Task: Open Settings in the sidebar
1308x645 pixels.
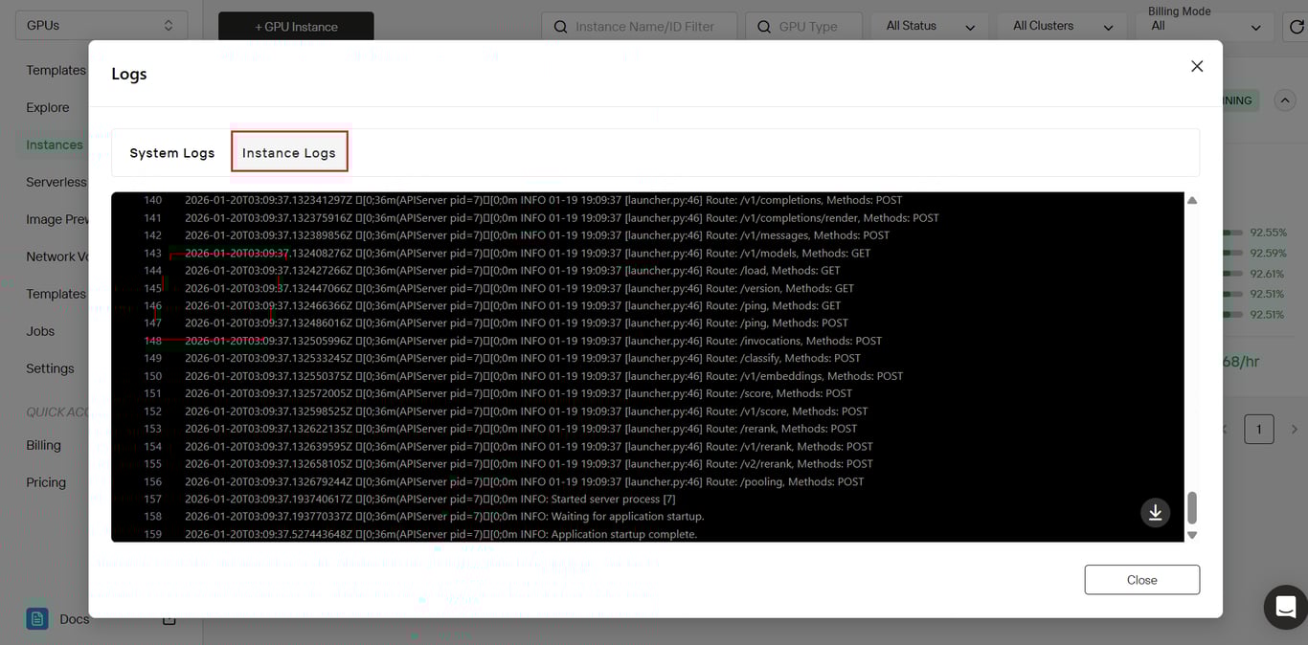Action: click(x=50, y=368)
